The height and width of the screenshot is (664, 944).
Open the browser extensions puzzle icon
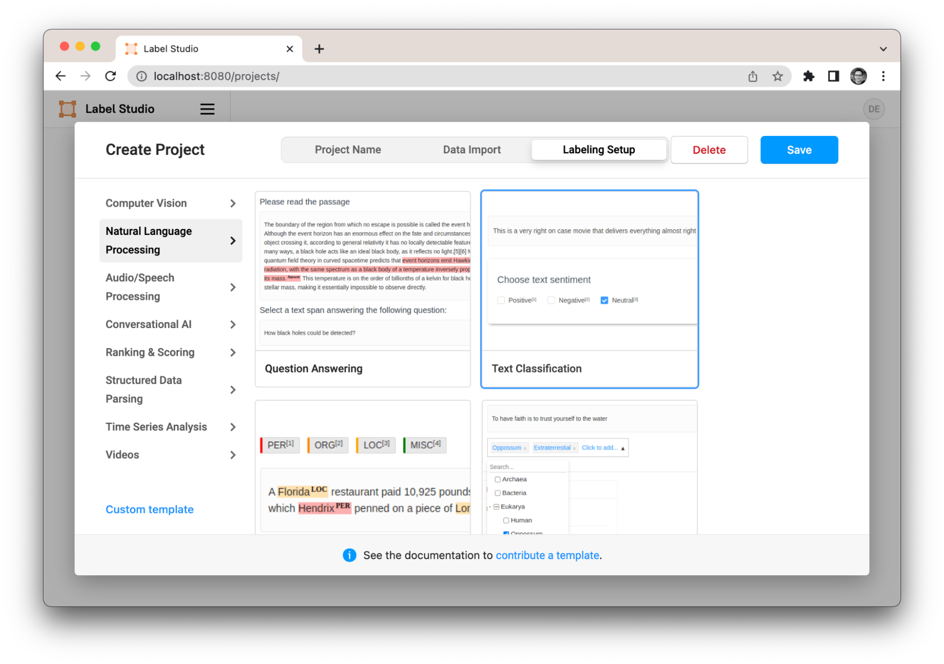tap(808, 76)
